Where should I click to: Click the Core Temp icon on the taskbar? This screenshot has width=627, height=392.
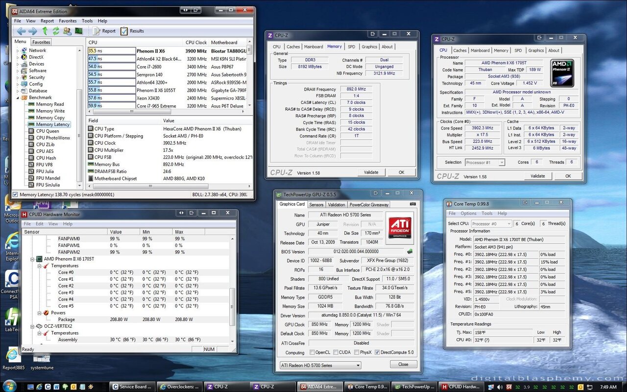point(367,386)
